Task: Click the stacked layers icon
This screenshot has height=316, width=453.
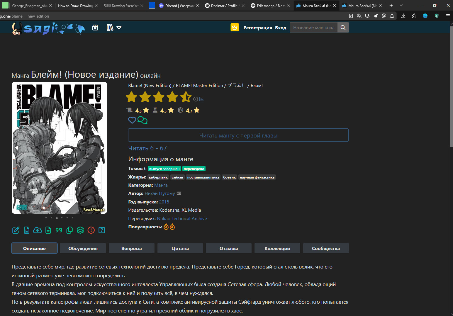Action: pos(80,230)
